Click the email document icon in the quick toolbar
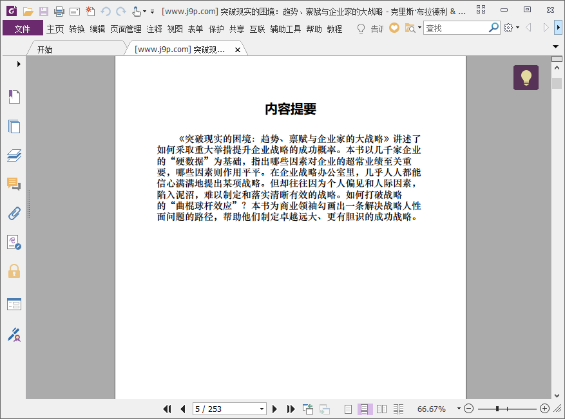 (75, 12)
